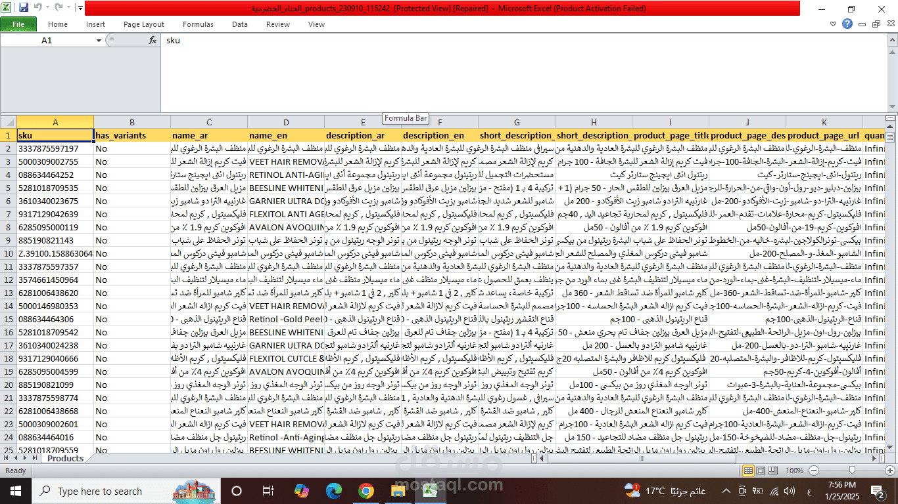Close the workbook window inside Excel
898x504 pixels.
click(889, 24)
